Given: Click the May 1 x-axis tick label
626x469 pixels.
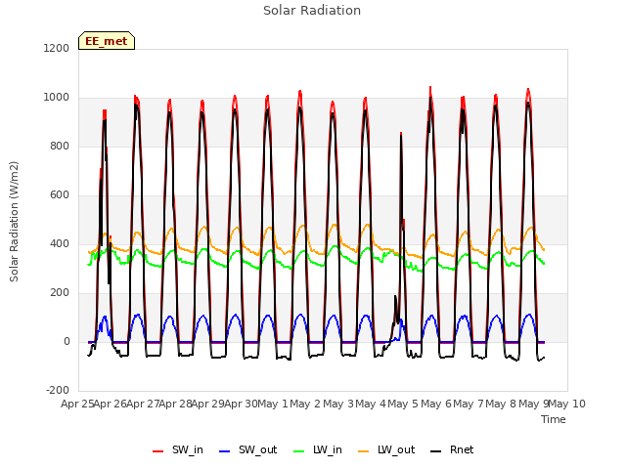Looking at the screenshot, I should click(273, 404).
